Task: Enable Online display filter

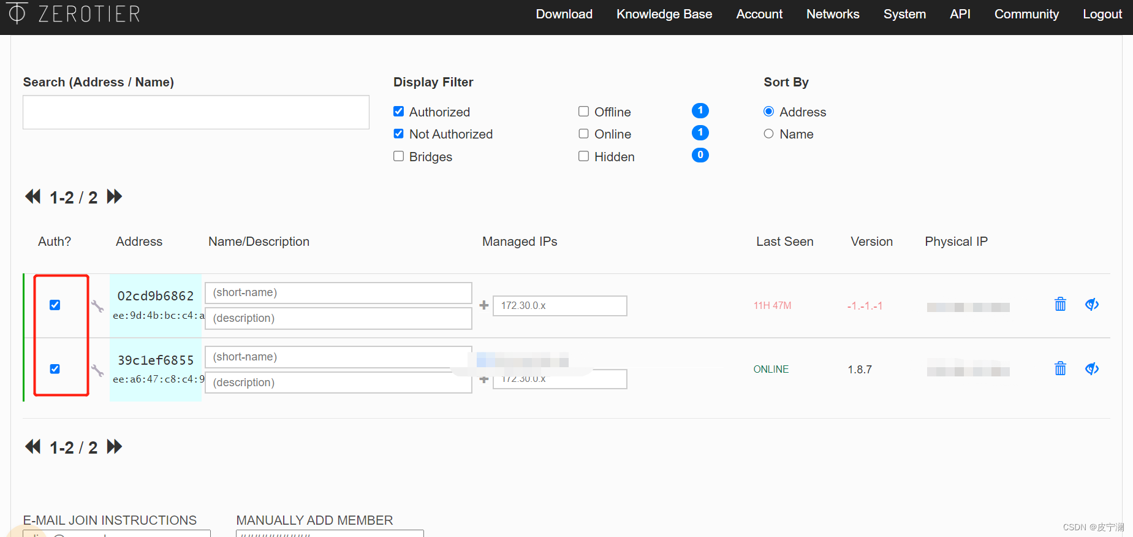Action: (584, 134)
